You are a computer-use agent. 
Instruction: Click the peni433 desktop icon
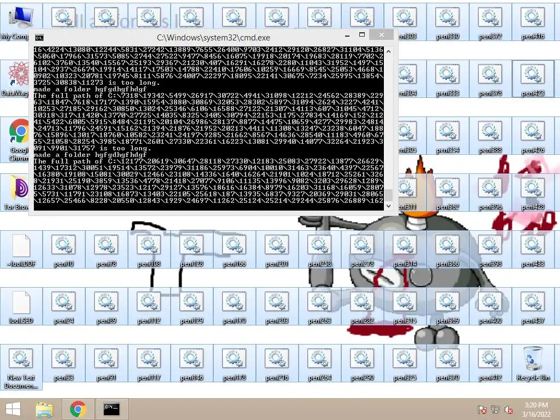click(533, 250)
